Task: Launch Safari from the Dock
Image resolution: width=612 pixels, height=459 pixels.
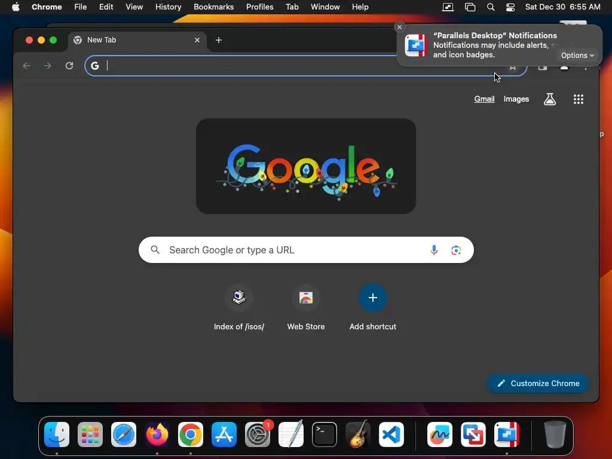Action: pos(124,434)
